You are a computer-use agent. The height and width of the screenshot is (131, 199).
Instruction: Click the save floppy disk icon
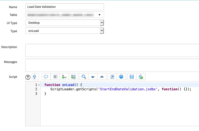coord(132,77)
